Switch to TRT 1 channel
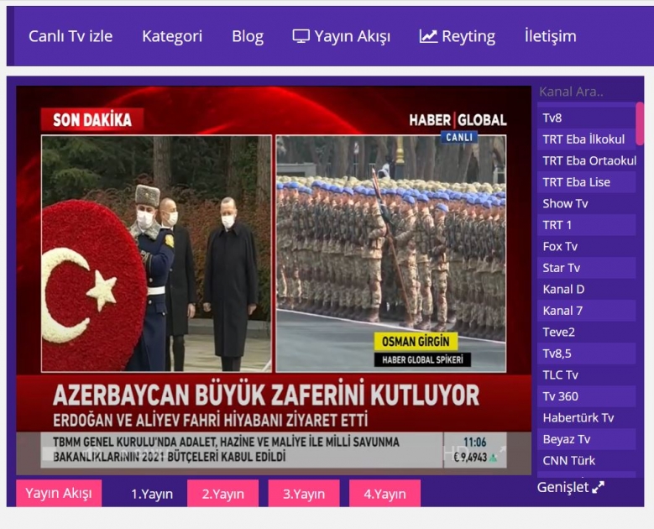This screenshot has width=654, height=529. click(x=586, y=225)
